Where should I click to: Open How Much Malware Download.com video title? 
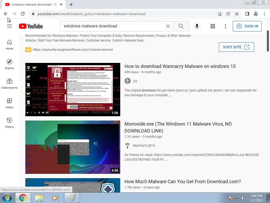coord(182,181)
